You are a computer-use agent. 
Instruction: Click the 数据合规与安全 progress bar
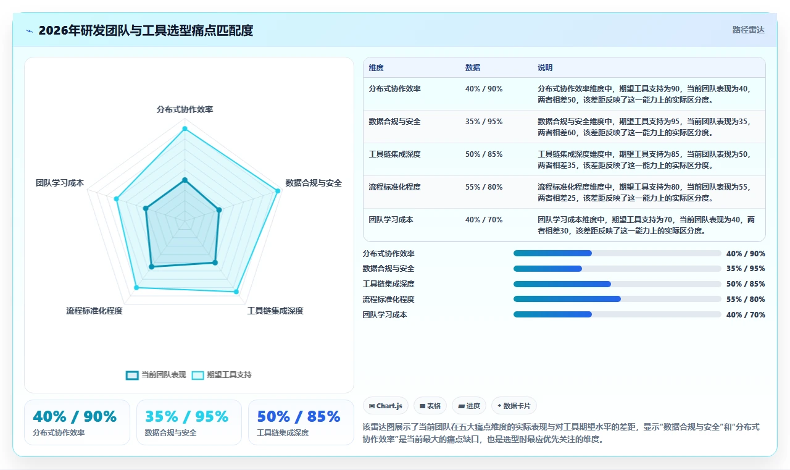(x=617, y=269)
